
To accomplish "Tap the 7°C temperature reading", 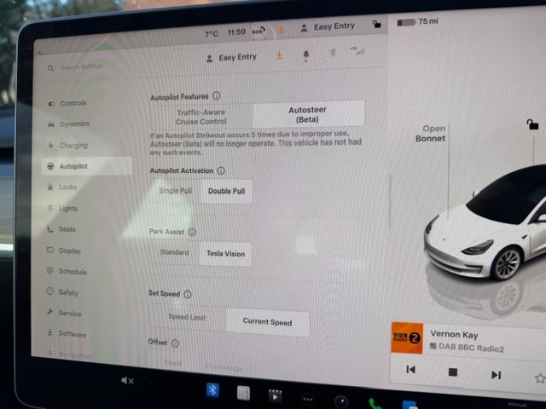I will pos(212,34).
